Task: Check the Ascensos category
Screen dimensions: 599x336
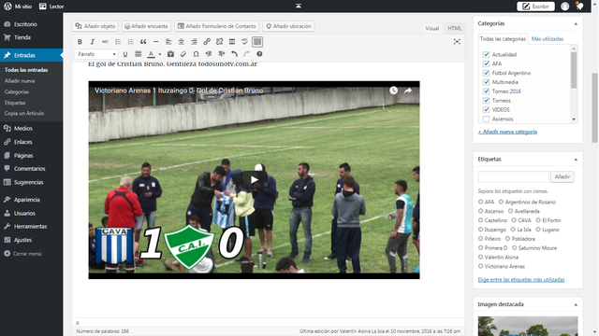Action: pos(486,119)
